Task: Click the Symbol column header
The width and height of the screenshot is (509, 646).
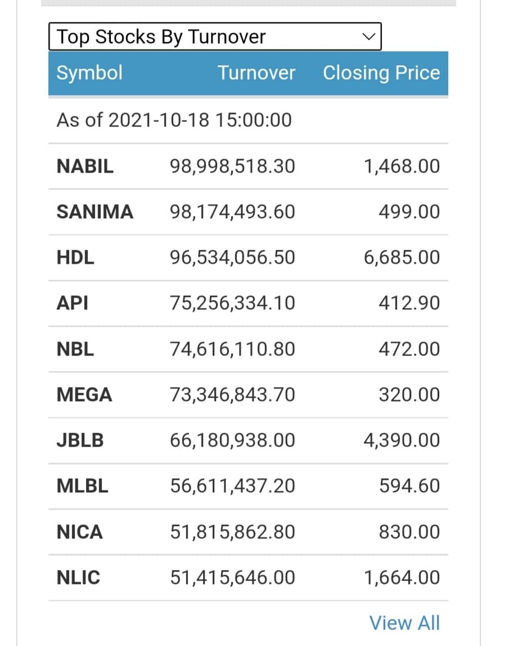Action: [x=89, y=73]
